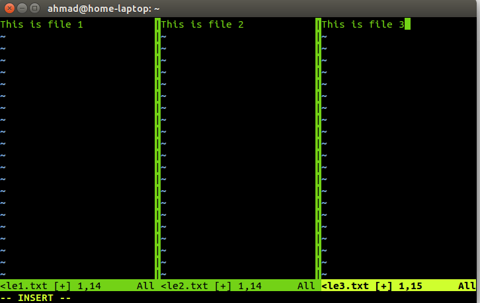Click the vertical separator between file 1 and file 2

pos(157,149)
